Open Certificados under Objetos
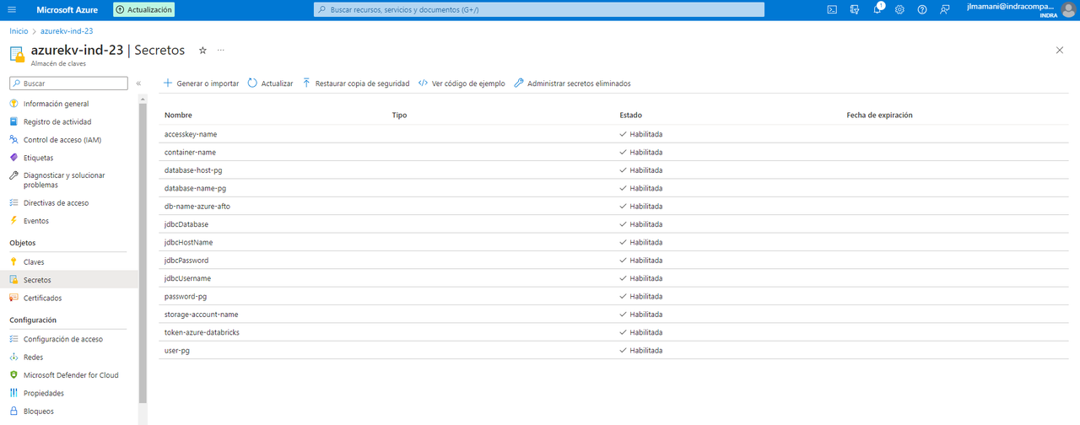Screen dimensions: 1080x425 [x=42, y=298]
